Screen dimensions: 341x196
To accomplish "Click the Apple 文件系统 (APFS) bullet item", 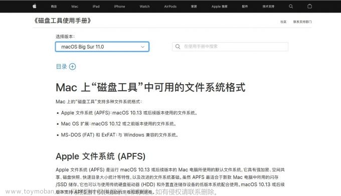I will 129,113.
